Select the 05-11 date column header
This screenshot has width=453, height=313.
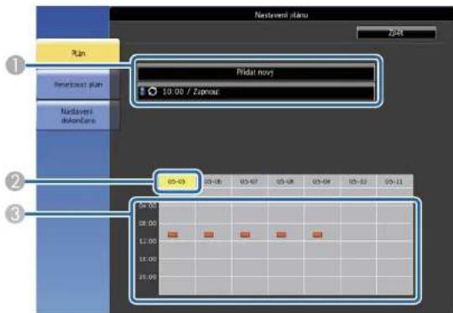pyautogui.click(x=393, y=182)
